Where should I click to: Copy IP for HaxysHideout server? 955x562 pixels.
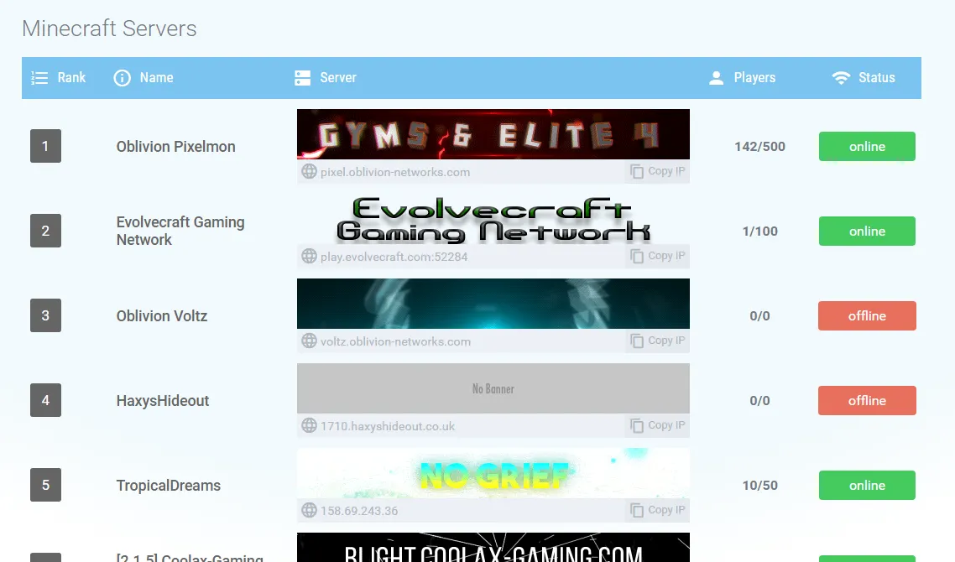click(658, 425)
